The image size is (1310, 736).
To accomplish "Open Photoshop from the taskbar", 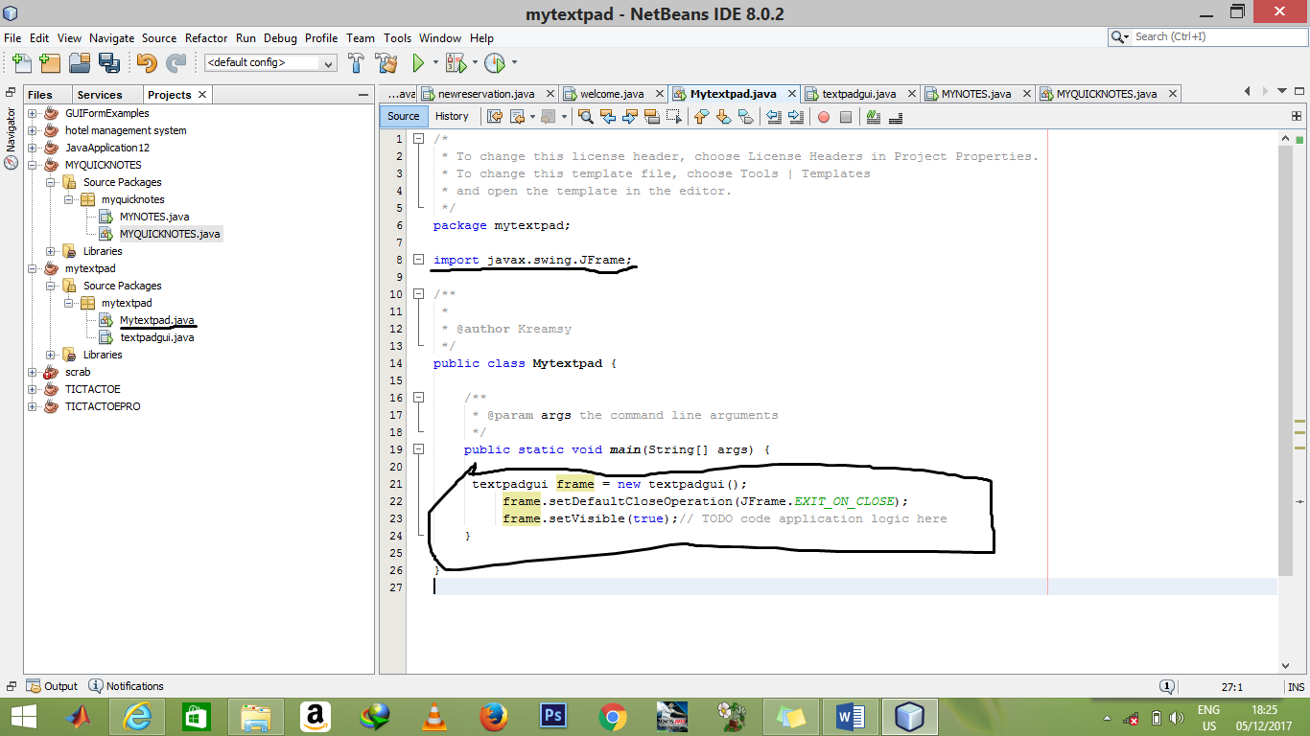I will click(x=553, y=717).
